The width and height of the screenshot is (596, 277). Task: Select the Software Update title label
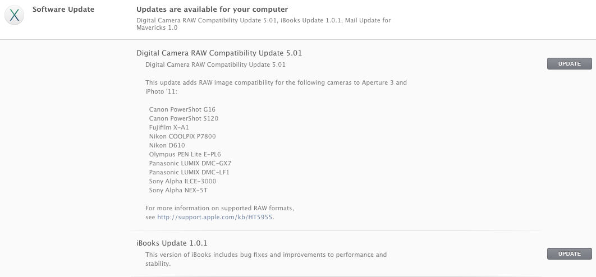tap(63, 10)
